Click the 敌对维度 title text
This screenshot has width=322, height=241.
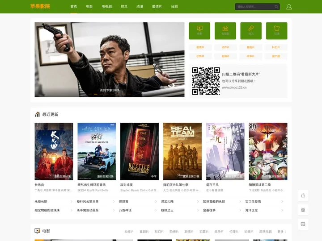(127, 185)
